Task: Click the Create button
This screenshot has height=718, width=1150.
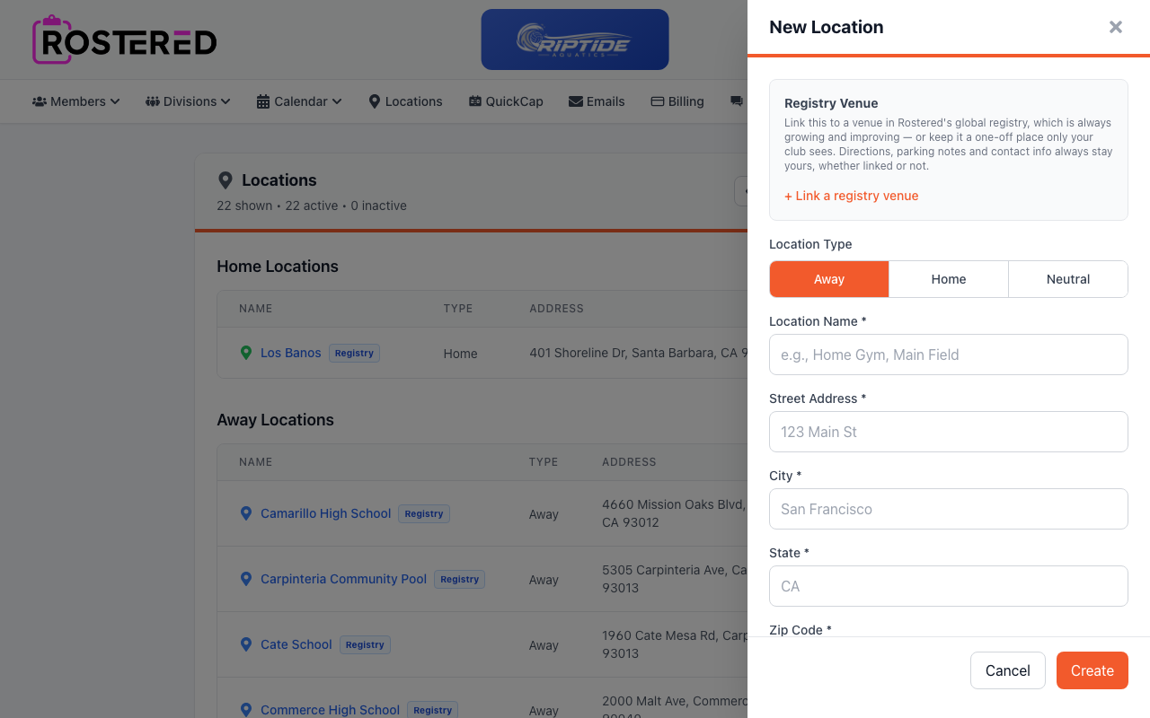Action: coord(1092,670)
